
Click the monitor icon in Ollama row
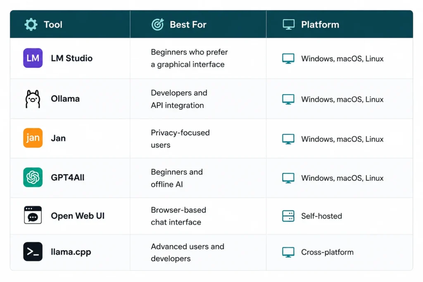pos(288,99)
